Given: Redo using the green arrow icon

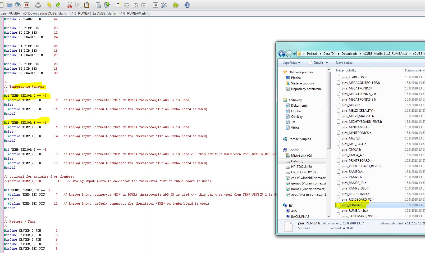Looking at the screenshot, I should tap(58, 5).
